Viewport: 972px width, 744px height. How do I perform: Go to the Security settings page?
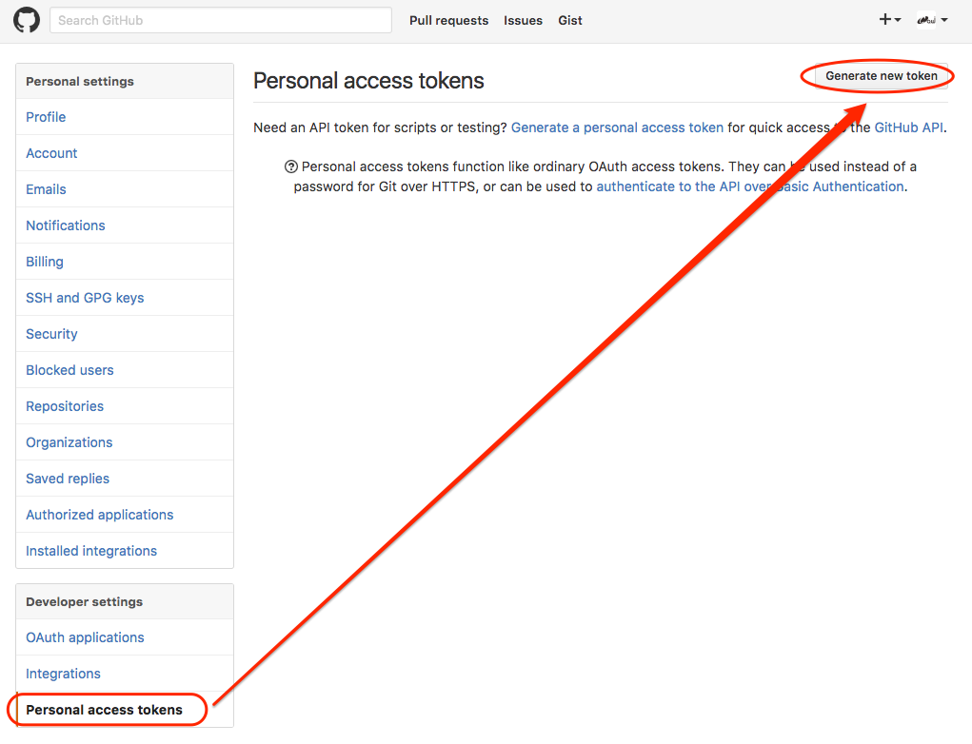coord(51,334)
